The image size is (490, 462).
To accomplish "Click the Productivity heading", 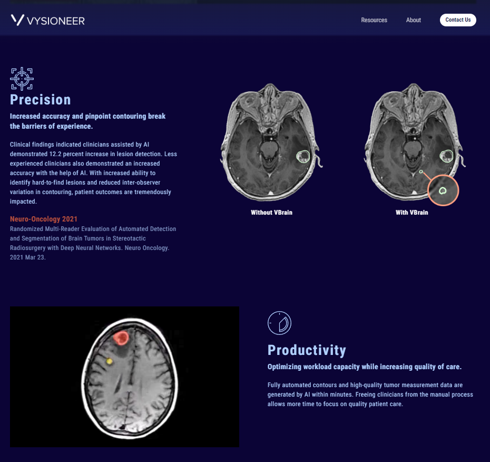I will click(307, 350).
